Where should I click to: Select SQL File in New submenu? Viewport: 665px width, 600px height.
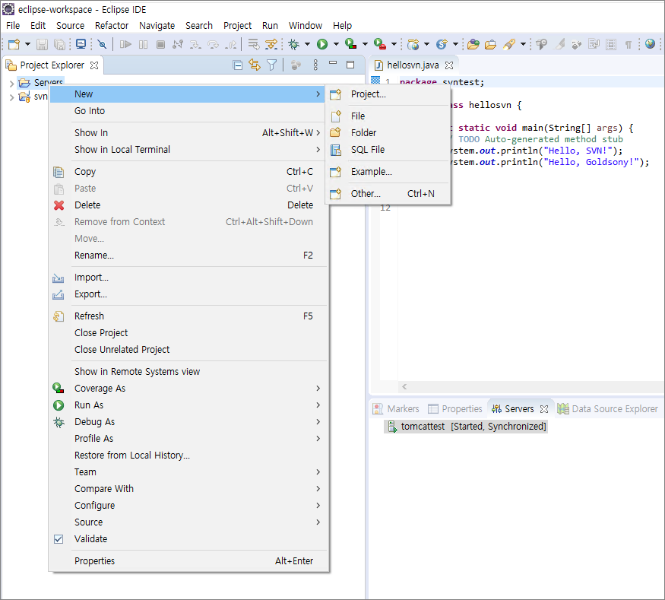click(x=388, y=150)
